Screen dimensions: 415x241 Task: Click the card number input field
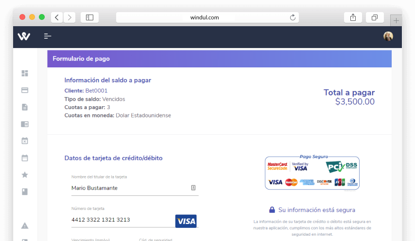tap(121, 220)
